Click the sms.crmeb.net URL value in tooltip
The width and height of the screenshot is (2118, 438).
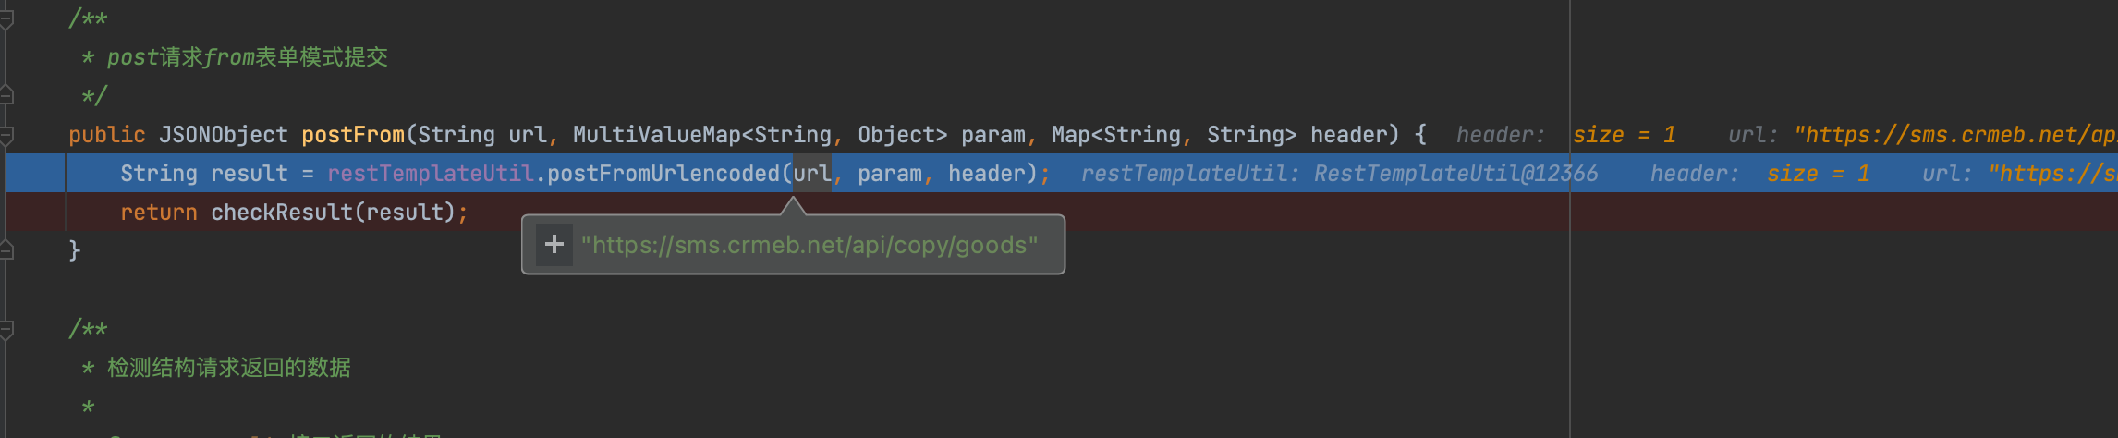(x=809, y=245)
